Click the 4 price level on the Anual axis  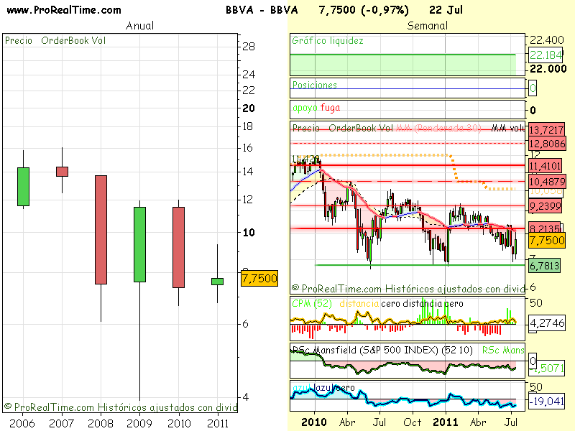click(246, 397)
